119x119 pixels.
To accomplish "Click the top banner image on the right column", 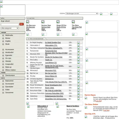I will (101, 26).
